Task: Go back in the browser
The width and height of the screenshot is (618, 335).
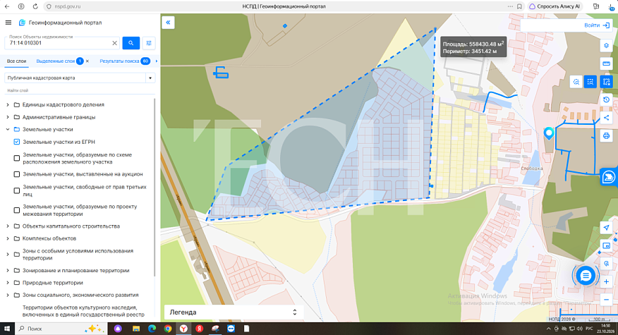Action: [x=7, y=6]
